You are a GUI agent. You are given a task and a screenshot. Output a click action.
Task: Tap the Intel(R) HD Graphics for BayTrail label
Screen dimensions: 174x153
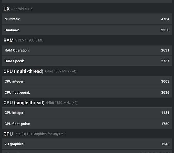pyautogui.click(x=40, y=134)
